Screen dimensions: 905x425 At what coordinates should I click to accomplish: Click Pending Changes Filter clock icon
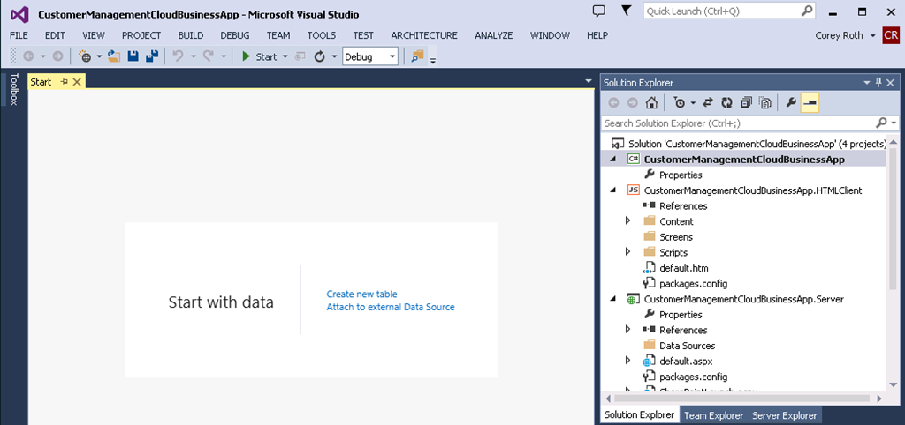(x=680, y=103)
